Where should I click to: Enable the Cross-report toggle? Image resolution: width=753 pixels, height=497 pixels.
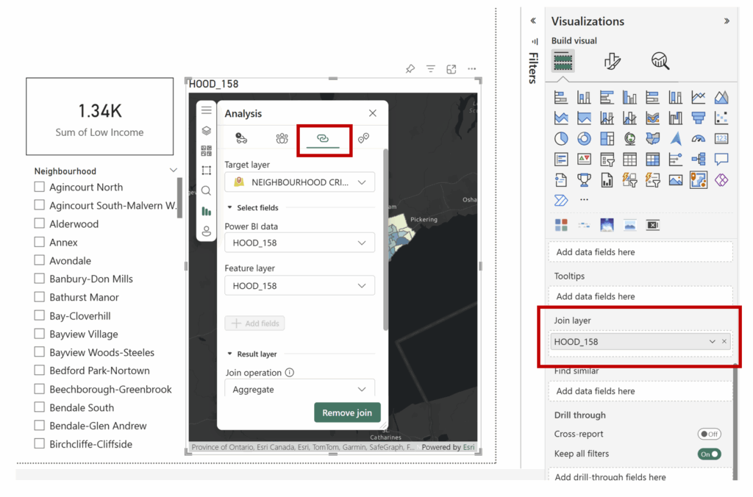(x=709, y=435)
